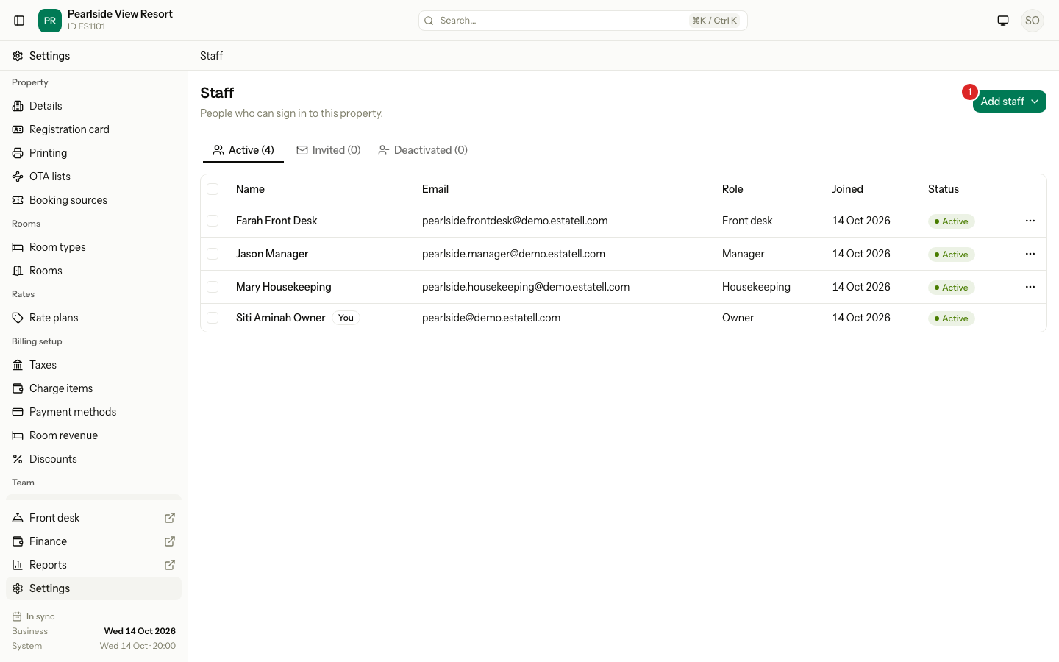Open the Add staff dropdown button

(1009, 102)
